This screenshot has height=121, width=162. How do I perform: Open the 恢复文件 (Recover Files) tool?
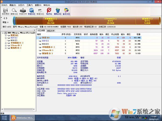[x=23, y=11]
